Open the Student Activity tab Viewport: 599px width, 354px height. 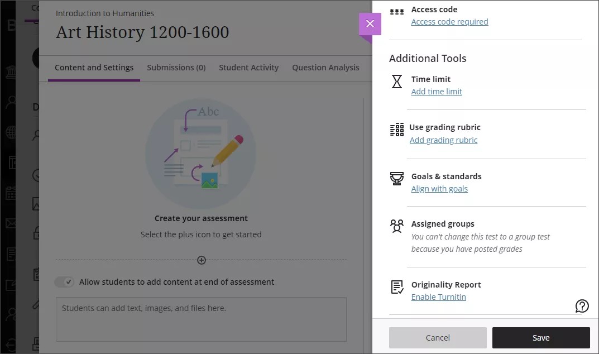click(x=248, y=67)
